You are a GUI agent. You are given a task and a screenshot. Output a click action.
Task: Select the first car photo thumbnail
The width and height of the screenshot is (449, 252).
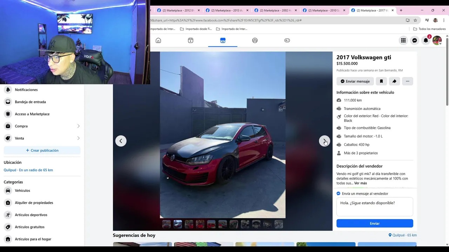click(x=167, y=224)
